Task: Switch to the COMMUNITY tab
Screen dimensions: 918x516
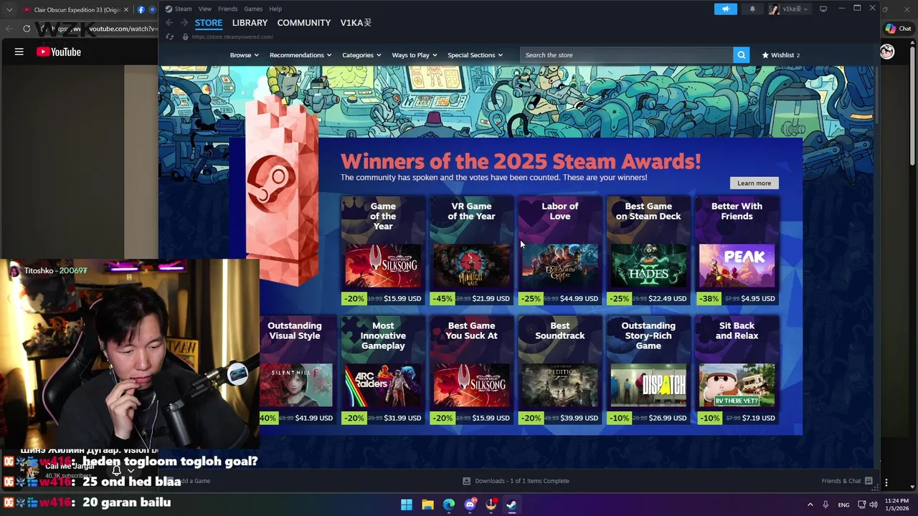Action: point(303,23)
